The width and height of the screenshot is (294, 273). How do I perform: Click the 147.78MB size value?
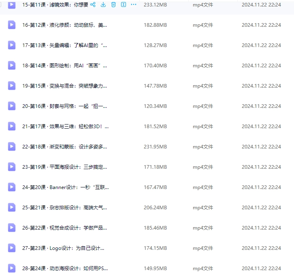click(155, 86)
